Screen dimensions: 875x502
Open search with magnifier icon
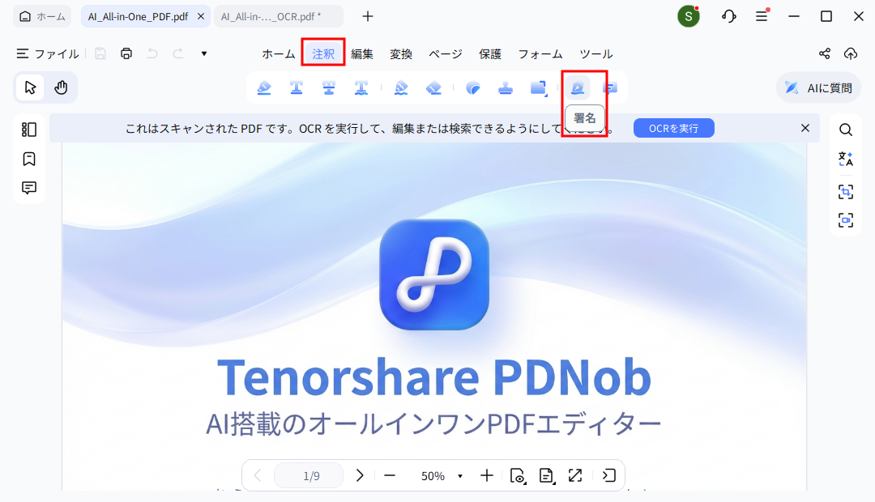coord(846,130)
